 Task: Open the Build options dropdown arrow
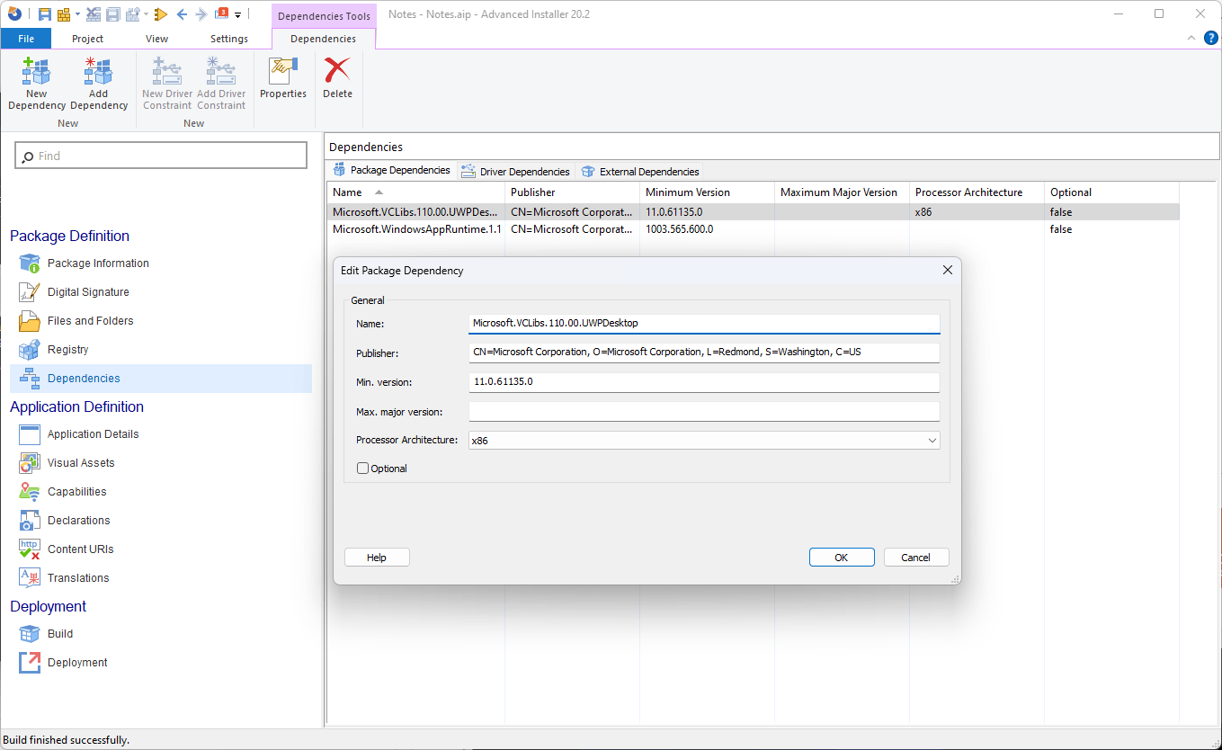(78, 14)
